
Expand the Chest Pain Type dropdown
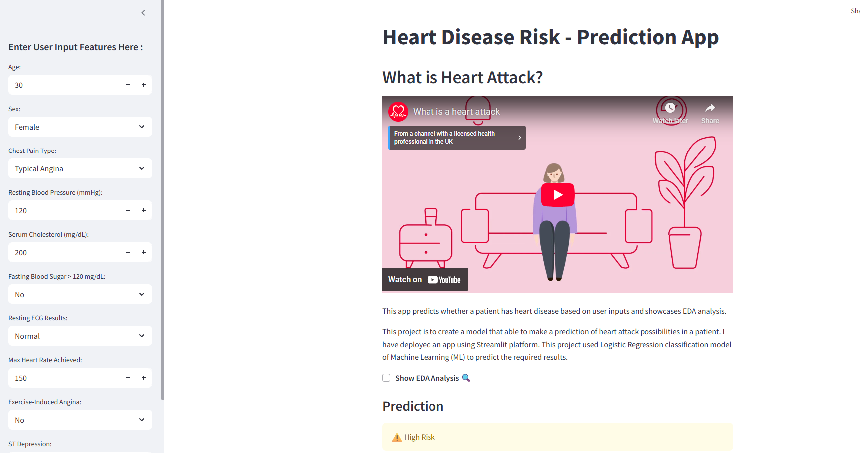[80, 168]
